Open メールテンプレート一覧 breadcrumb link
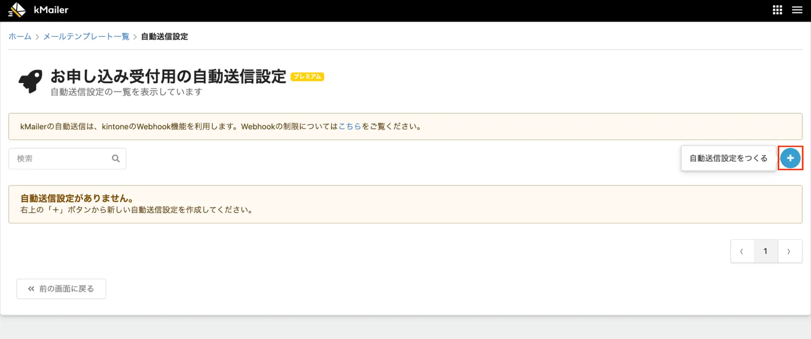This screenshot has width=811, height=339. pos(86,37)
